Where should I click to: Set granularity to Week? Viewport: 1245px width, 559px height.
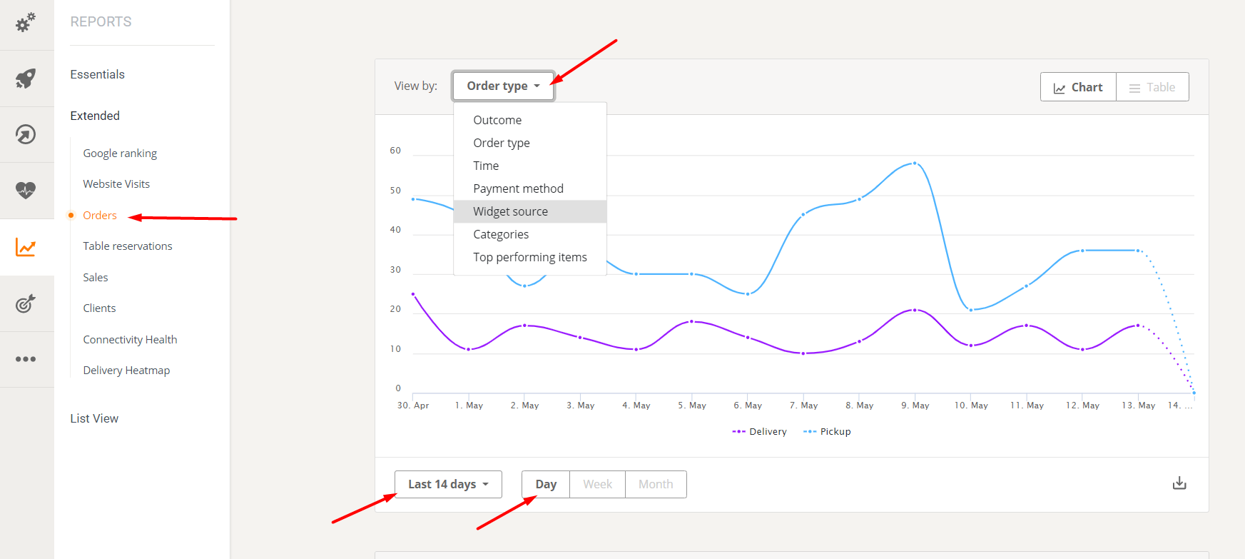tap(597, 484)
